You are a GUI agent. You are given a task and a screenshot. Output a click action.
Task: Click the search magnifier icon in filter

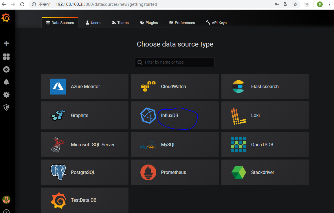[140, 62]
